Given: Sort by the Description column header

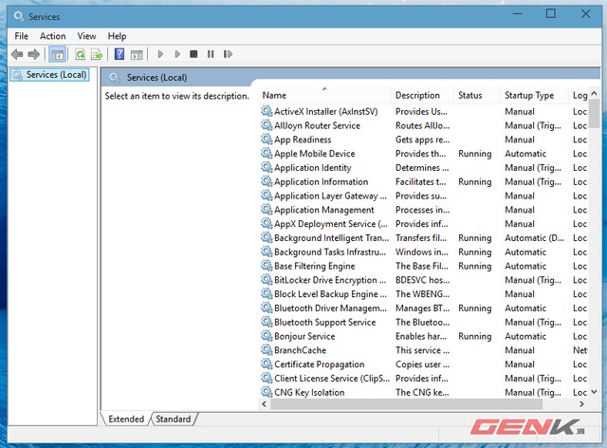Looking at the screenshot, I should click(422, 95).
